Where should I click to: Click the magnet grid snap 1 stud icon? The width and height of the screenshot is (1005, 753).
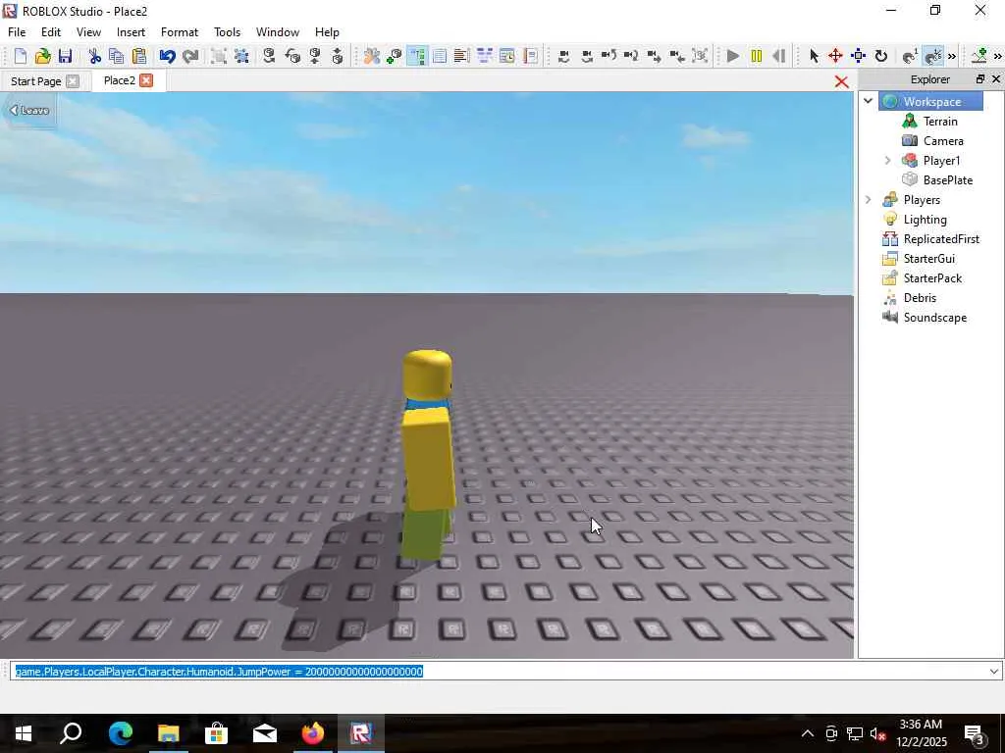910,56
